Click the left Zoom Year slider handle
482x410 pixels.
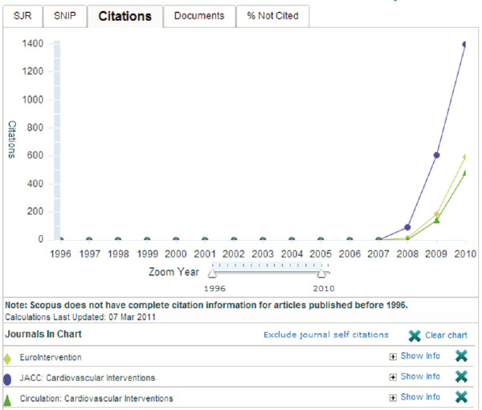(212, 274)
